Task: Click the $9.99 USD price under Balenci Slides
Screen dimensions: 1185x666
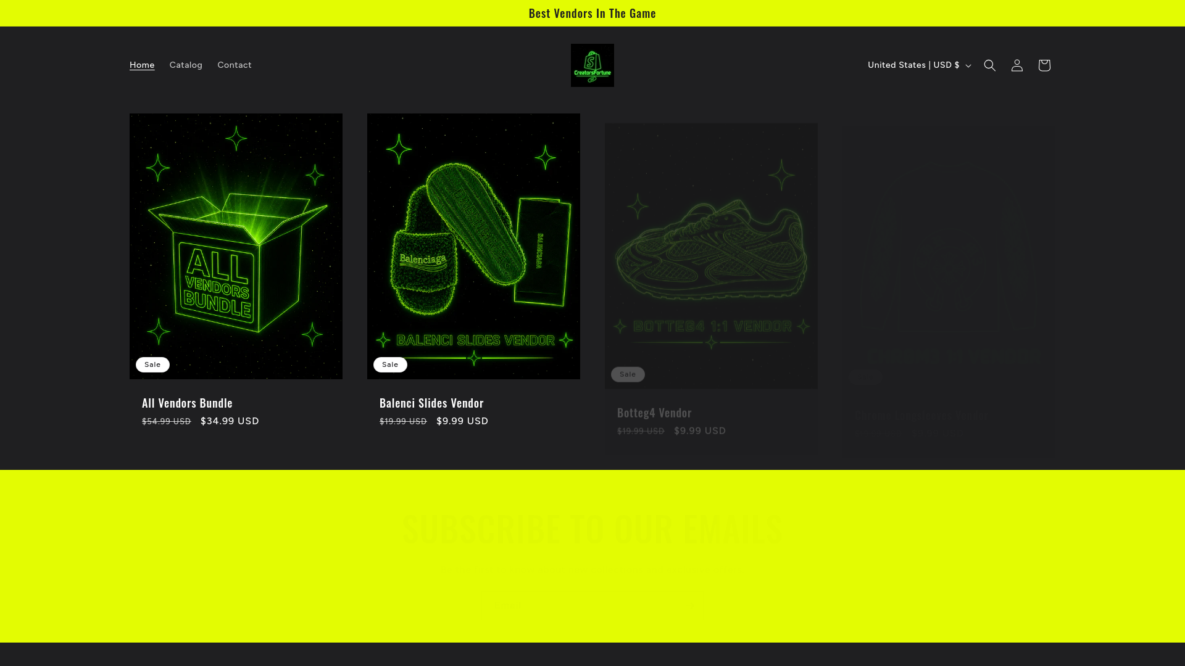Action: [462, 421]
